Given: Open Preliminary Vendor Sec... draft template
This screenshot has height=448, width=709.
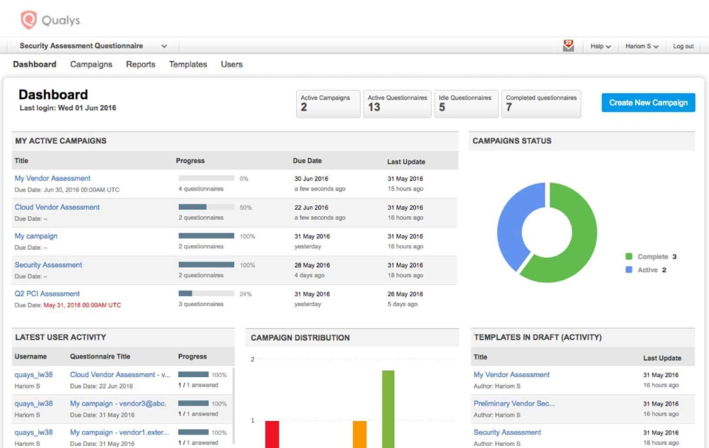Looking at the screenshot, I should [514, 403].
